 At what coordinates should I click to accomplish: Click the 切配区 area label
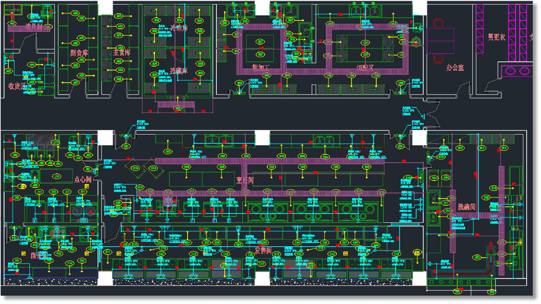pyautogui.click(x=365, y=68)
